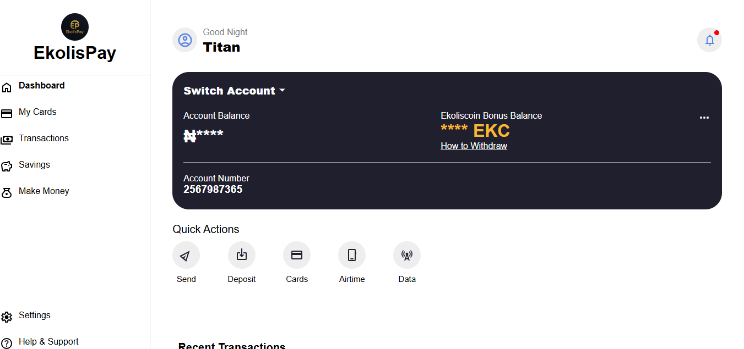Screen dimensions: 744x349
Task: Open the user profile avatar icon
Action: (184, 40)
